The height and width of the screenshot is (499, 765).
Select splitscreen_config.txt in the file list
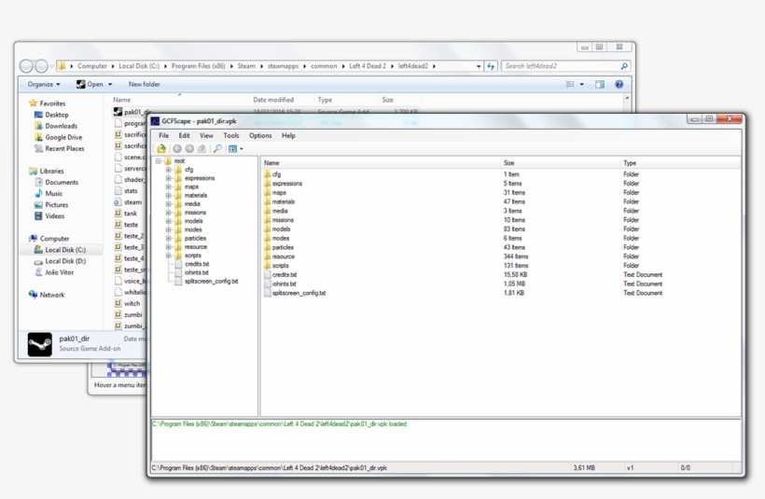click(299, 293)
